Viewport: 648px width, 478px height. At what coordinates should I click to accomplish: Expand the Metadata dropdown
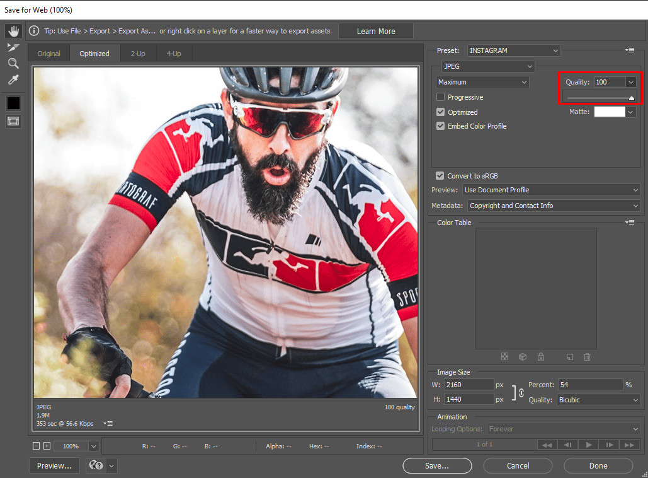click(554, 206)
